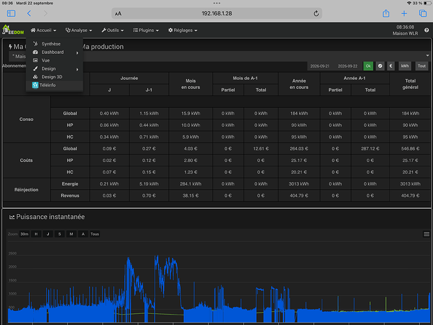The height and width of the screenshot is (325, 433).
Task: Open the Accueil dropdown menu
Action: click(44, 30)
